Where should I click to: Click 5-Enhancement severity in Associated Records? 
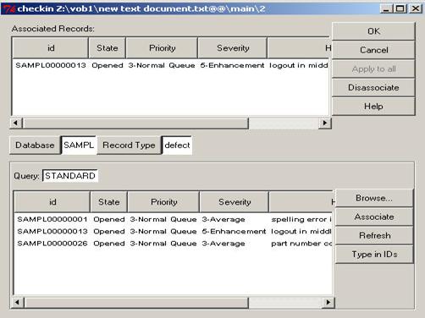(x=232, y=65)
